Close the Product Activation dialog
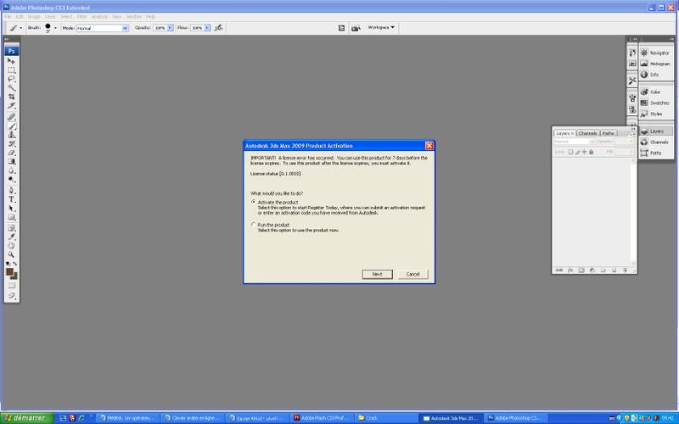Screen dimensions: 679x424 [429, 146]
